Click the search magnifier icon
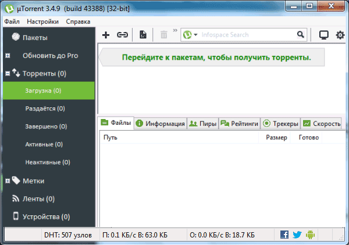Viewport: 349px width, 245px height. (301, 35)
